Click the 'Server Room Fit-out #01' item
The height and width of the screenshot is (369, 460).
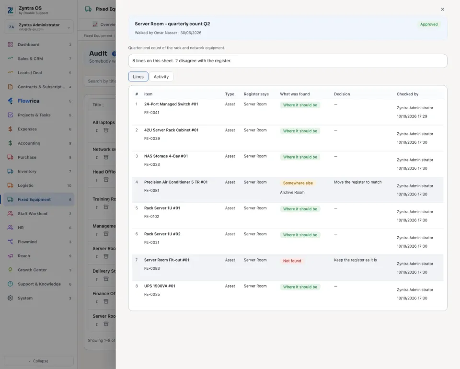[x=167, y=260]
